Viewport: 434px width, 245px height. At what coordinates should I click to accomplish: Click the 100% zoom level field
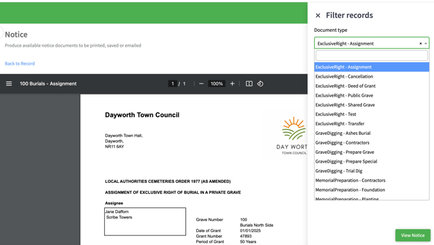click(x=216, y=84)
